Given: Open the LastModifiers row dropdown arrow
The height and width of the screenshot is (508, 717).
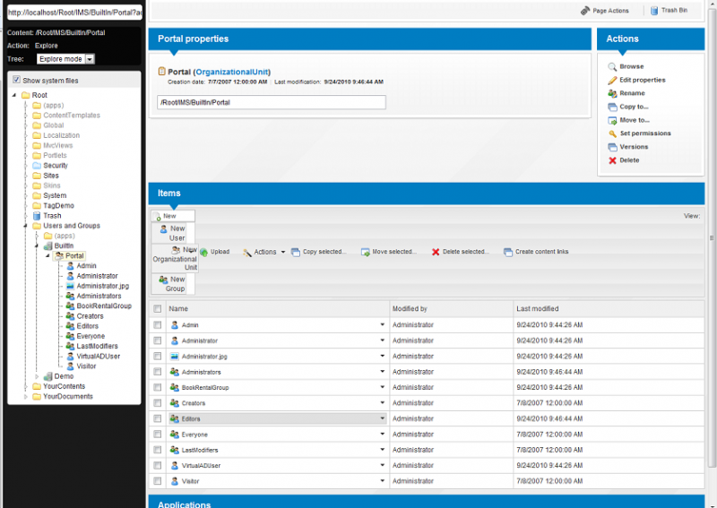Looking at the screenshot, I should tap(383, 450).
